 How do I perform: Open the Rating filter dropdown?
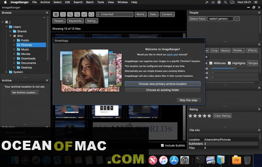click(x=91, y=21)
